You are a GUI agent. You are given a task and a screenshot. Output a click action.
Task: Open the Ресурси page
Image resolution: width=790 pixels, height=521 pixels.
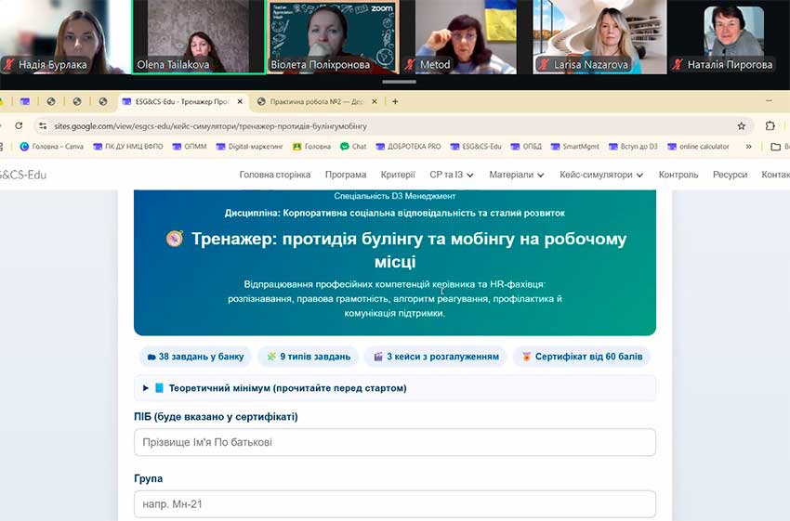click(730, 175)
